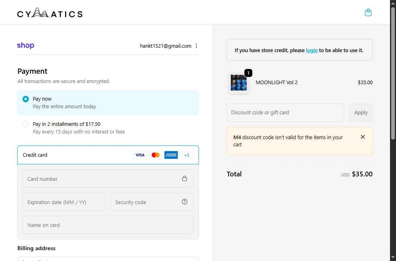Focus the Card number field

pos(108,179)
